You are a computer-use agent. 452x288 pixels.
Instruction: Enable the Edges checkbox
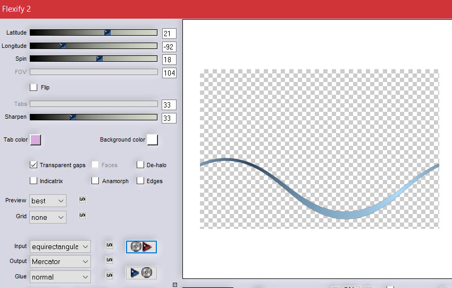140,180
